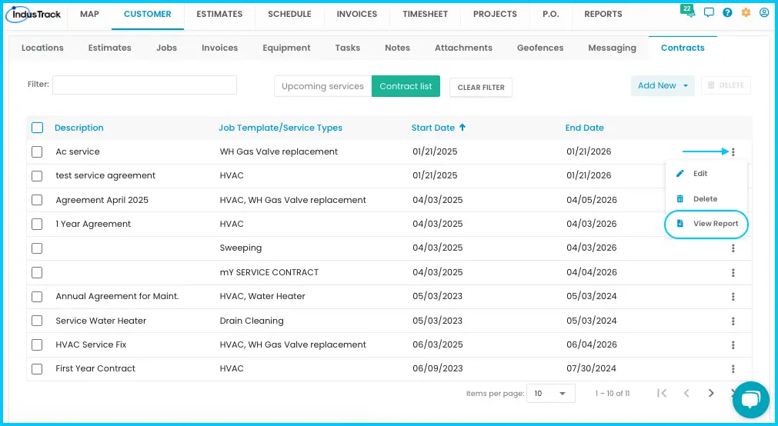Open the Notes sub-tab
The width and height of the screenshot is (778, 426).
point(397,48)
